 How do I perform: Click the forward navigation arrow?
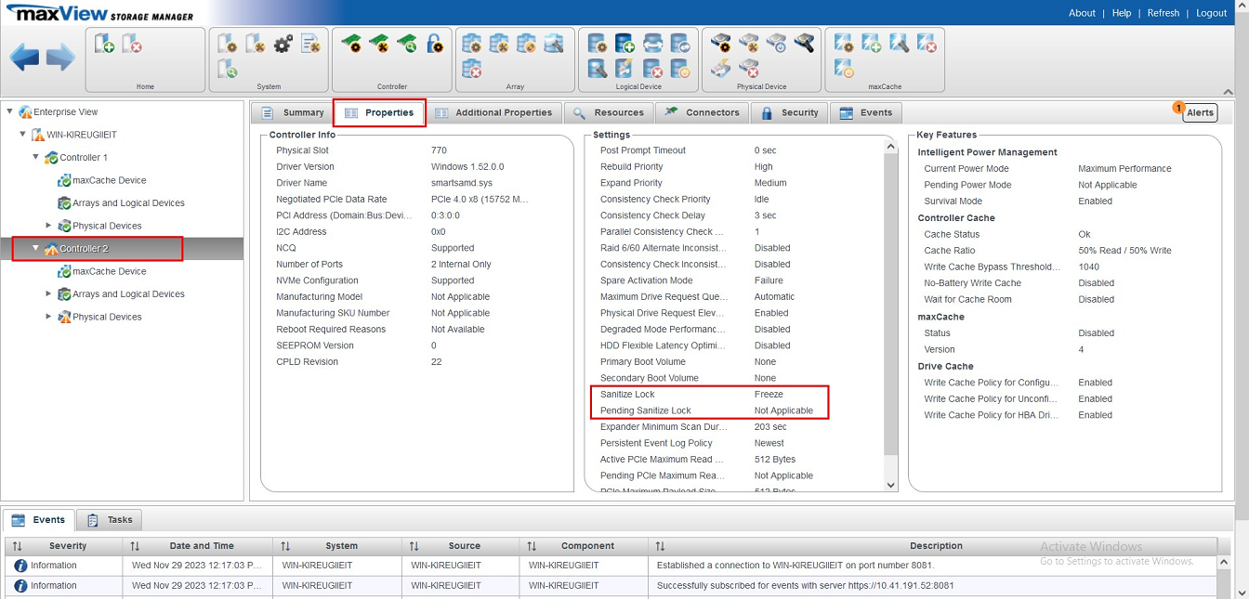[x=60, y=58]
